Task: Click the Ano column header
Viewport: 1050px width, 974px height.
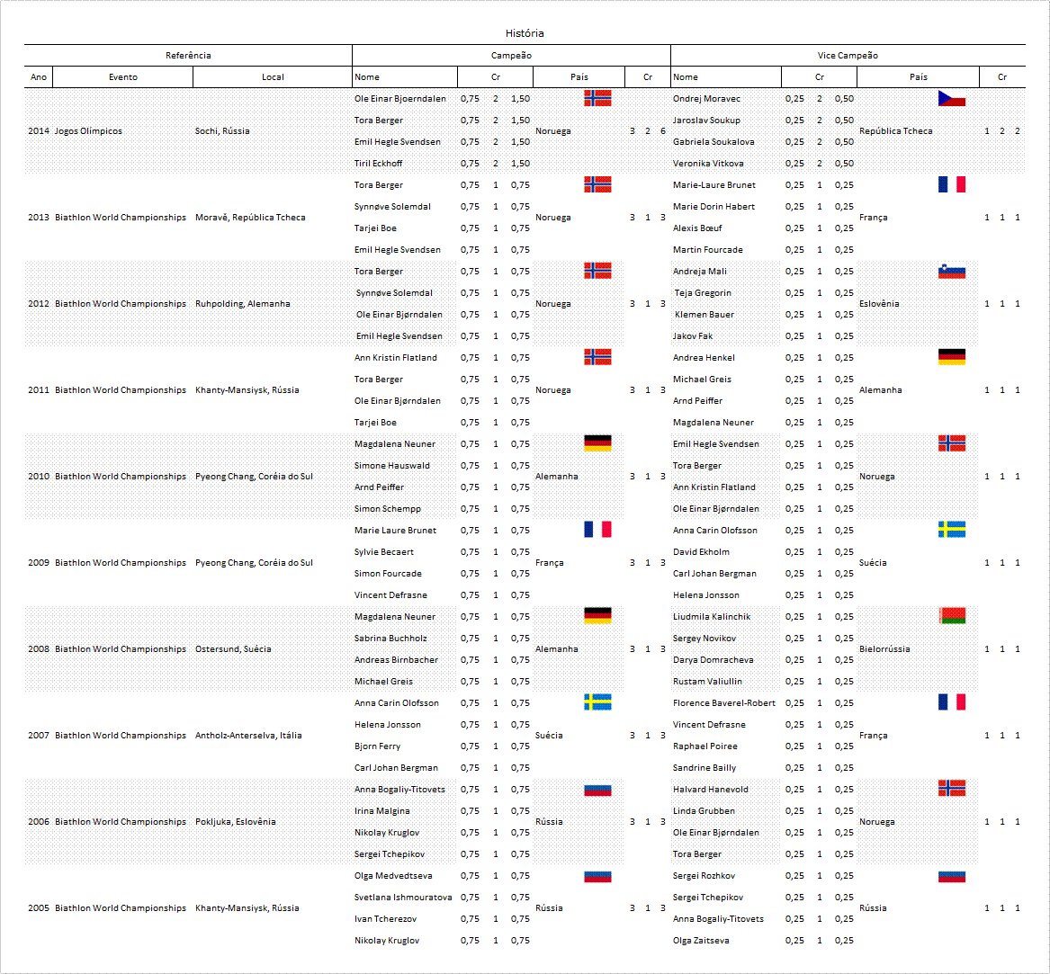Action: click(39, 77)
